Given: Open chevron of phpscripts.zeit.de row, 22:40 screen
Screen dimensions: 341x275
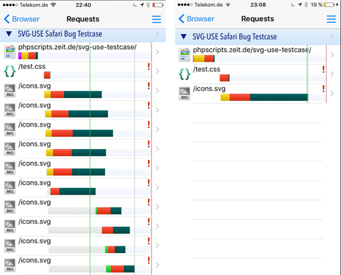Looking at the screenshot, I should (158, 52).
